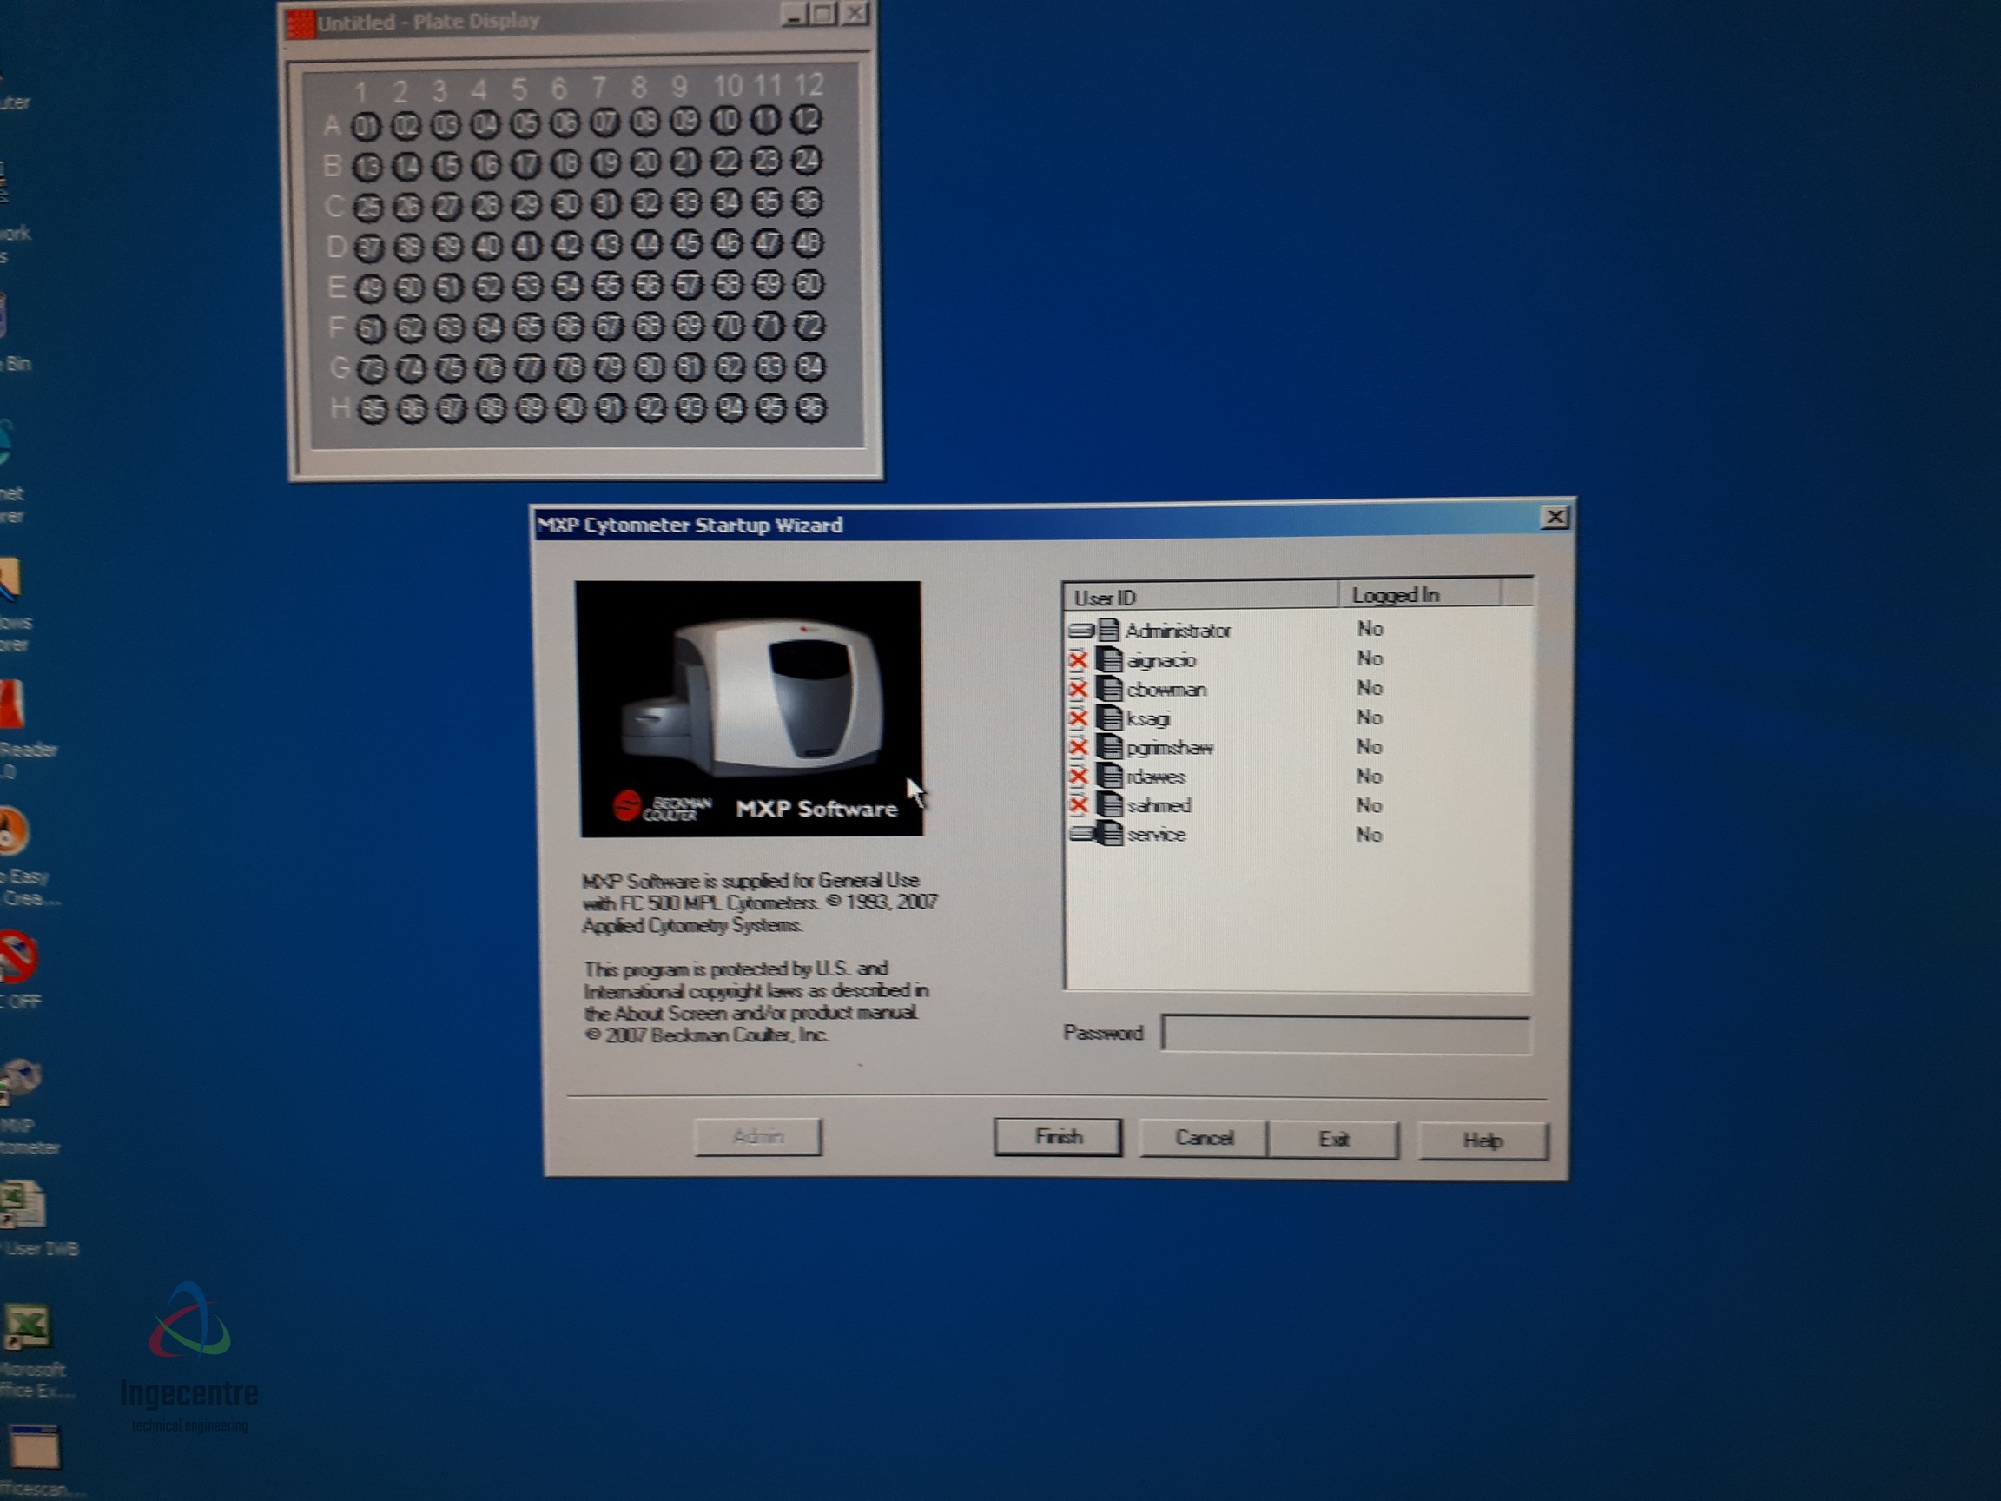Screen dimensions: 2001x1501
Task: Select well 18 in Plate Display
Action: click(x=566, y=164)
